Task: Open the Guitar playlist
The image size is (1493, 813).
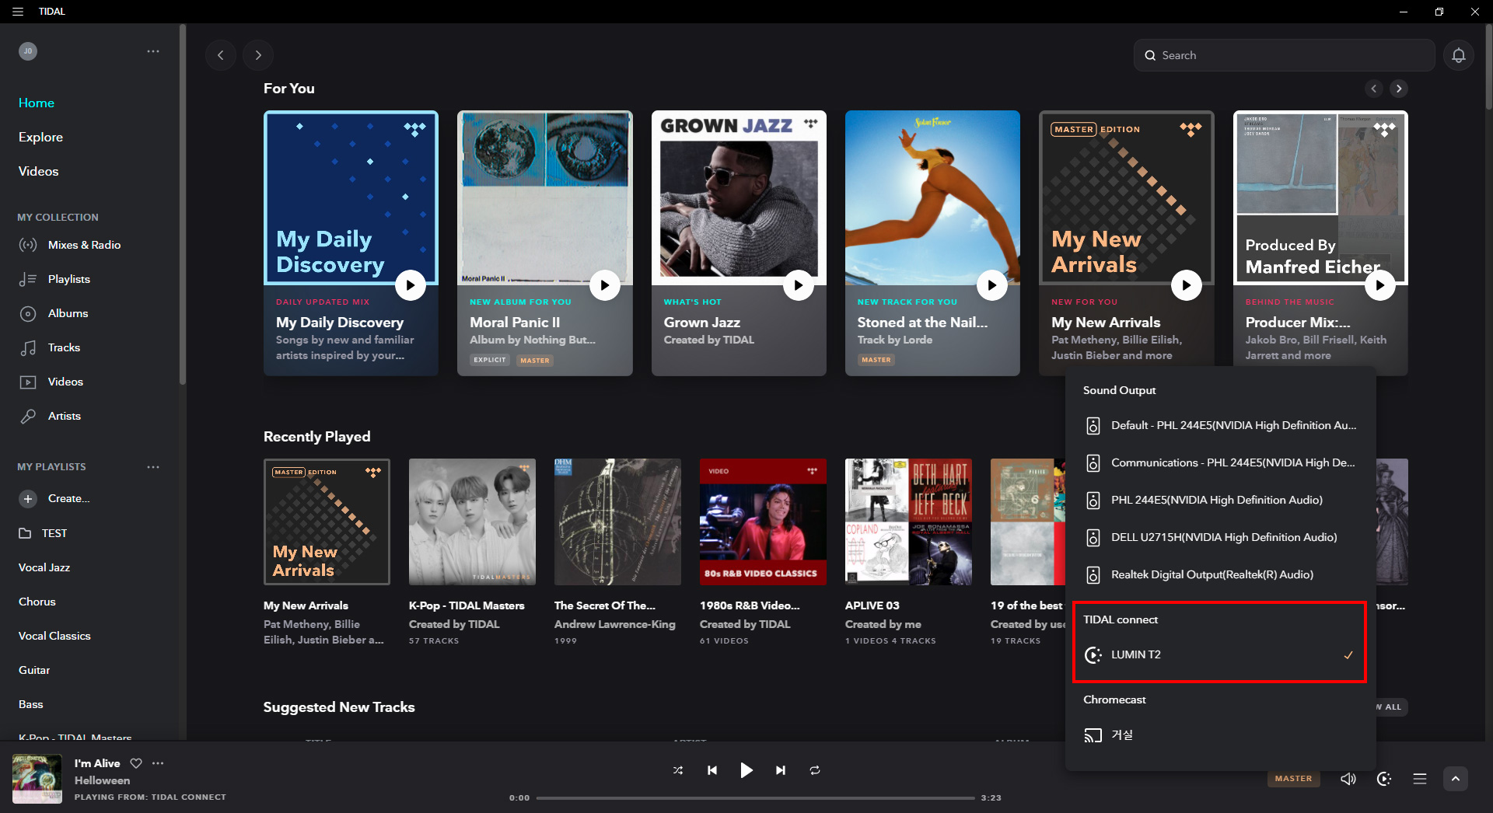Action: point(34,670)
